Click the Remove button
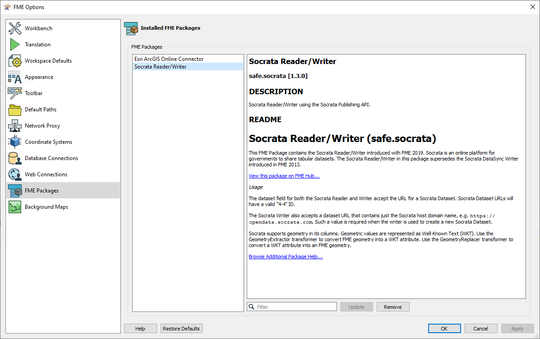This screenshot has height=339, width=540. click(392, 307)
